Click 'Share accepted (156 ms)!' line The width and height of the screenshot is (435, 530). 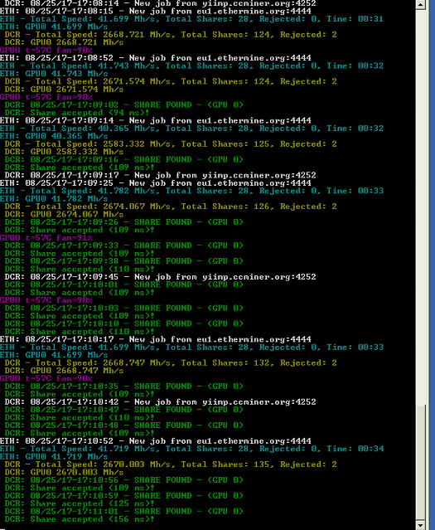(80, 519)
